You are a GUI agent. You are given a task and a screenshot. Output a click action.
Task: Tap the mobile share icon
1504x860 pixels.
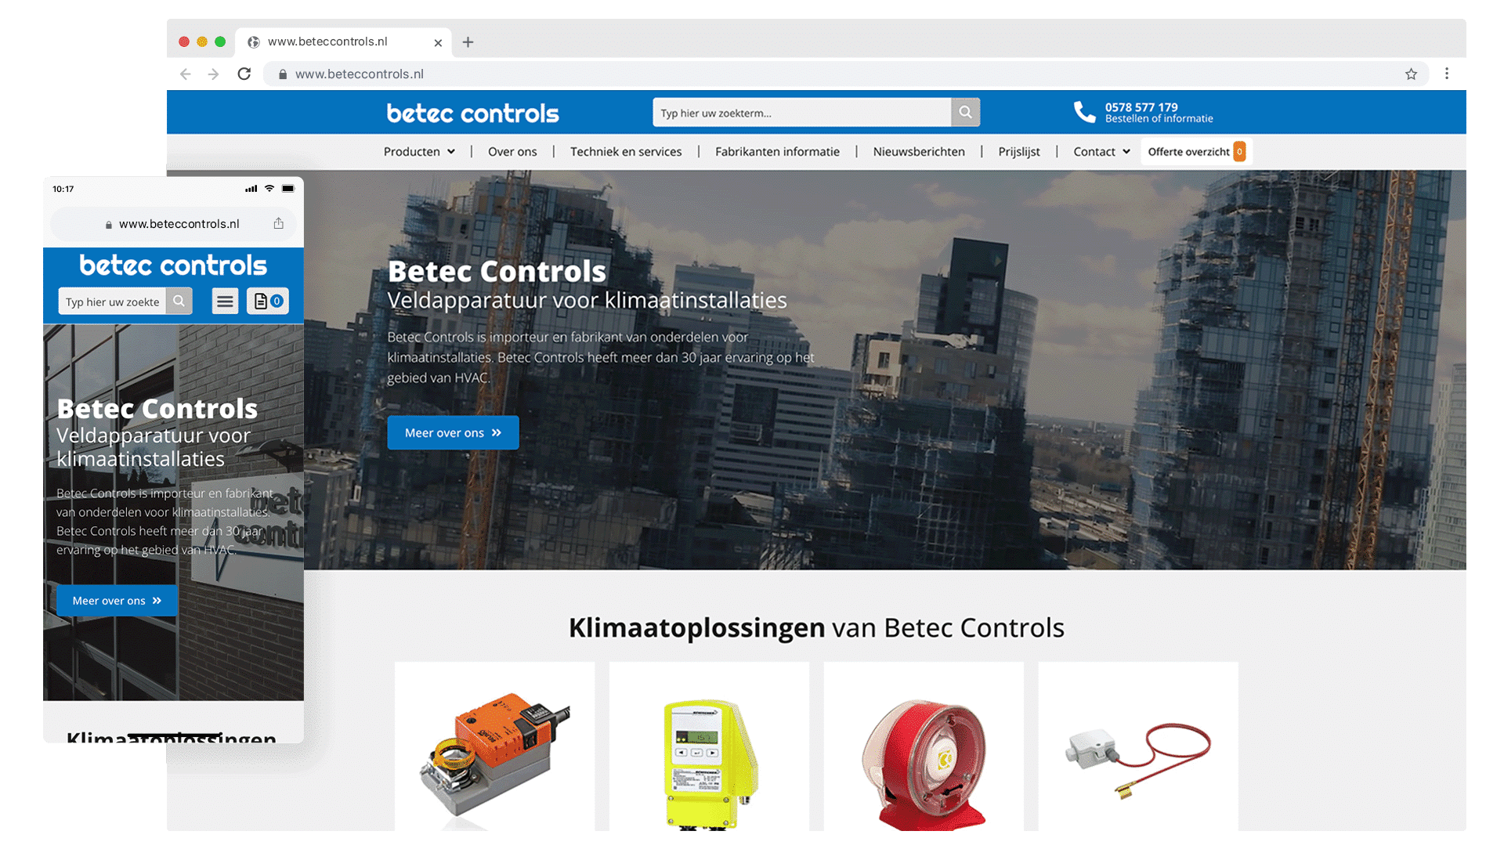tap(278, 223)
